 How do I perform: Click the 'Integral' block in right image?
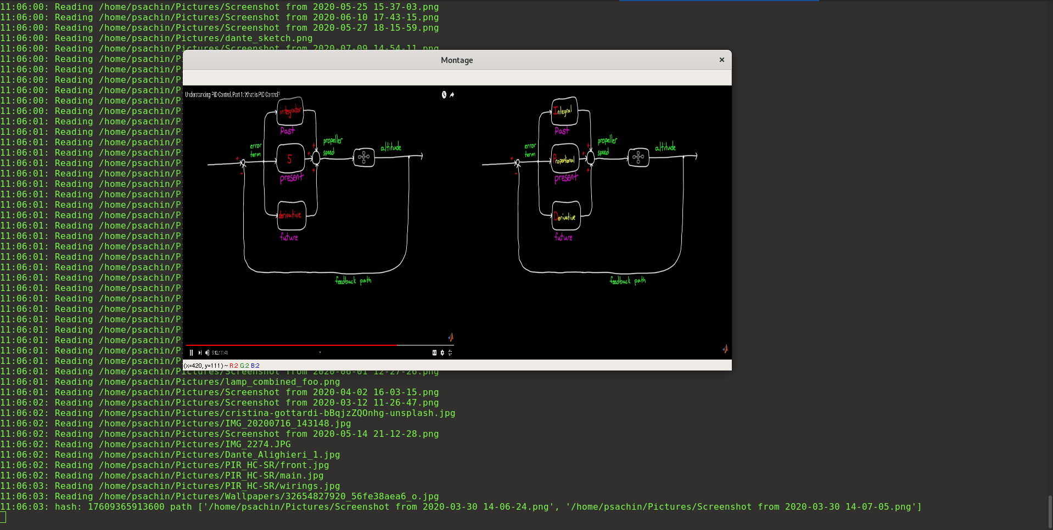pyautogui.click(x=564, y=111)
